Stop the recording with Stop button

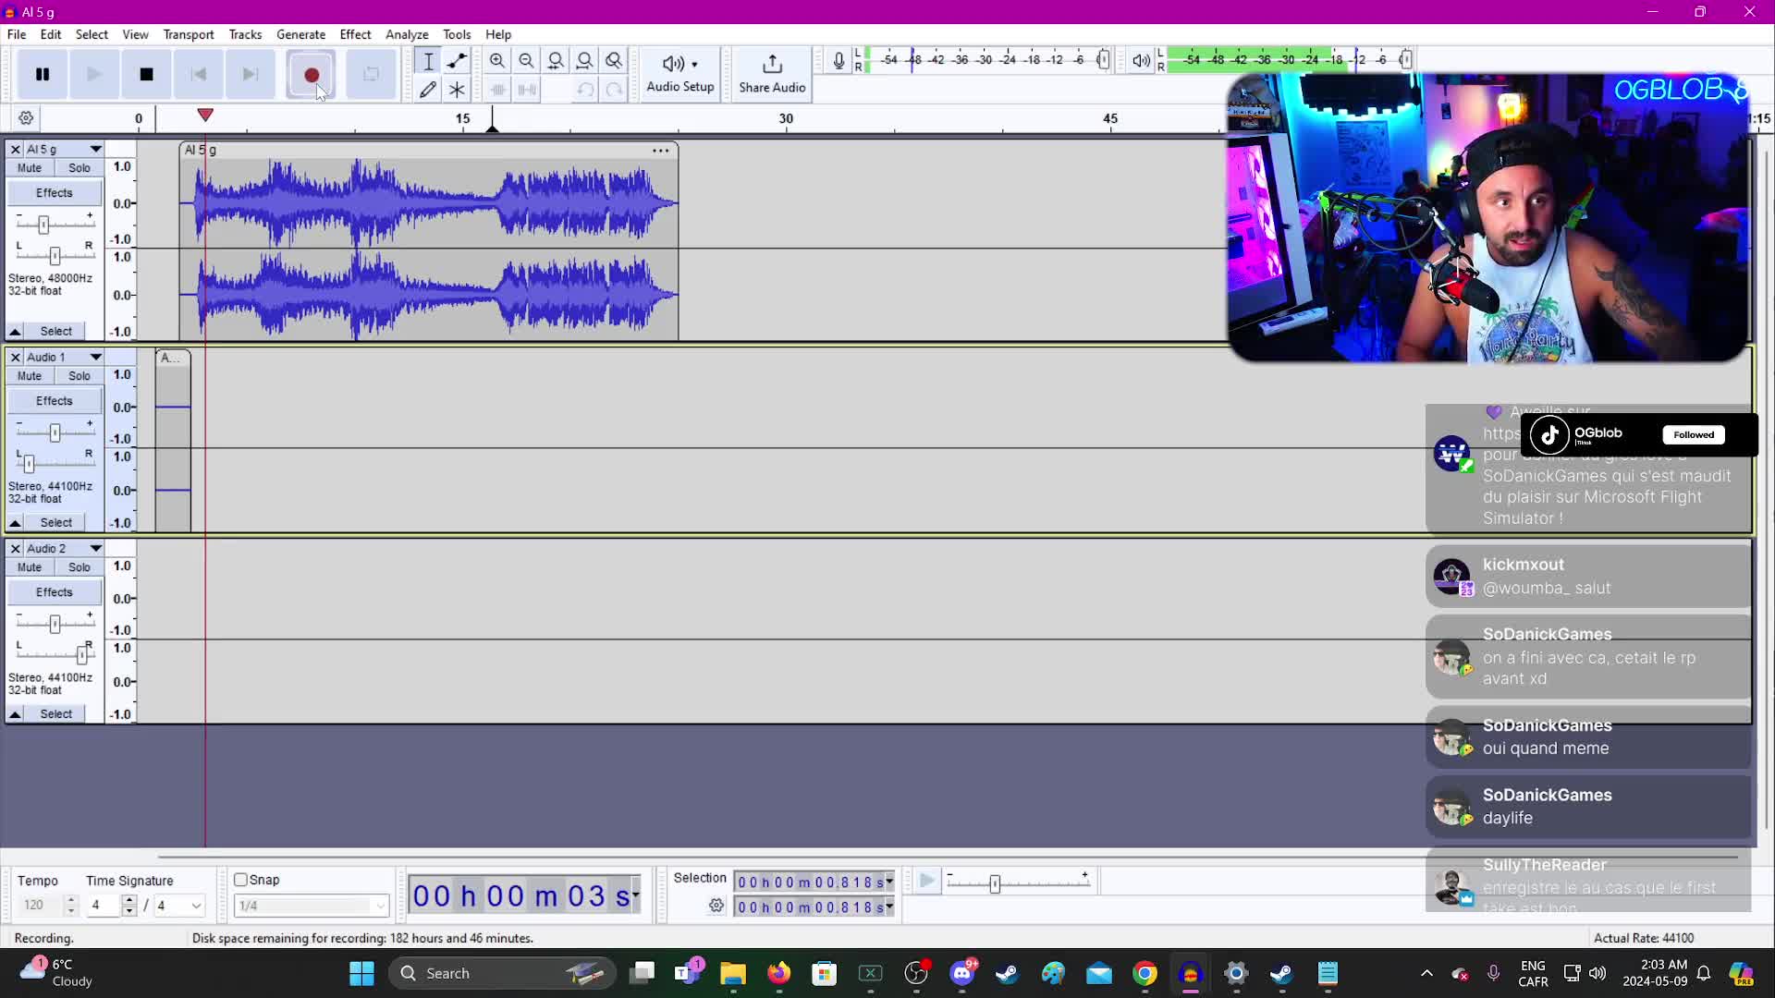pos(146,75)
